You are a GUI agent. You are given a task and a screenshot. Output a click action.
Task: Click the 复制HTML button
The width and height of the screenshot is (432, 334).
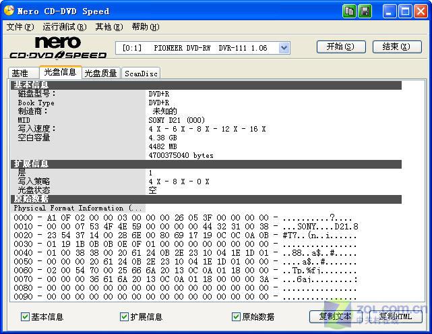[x=396, y=316]
